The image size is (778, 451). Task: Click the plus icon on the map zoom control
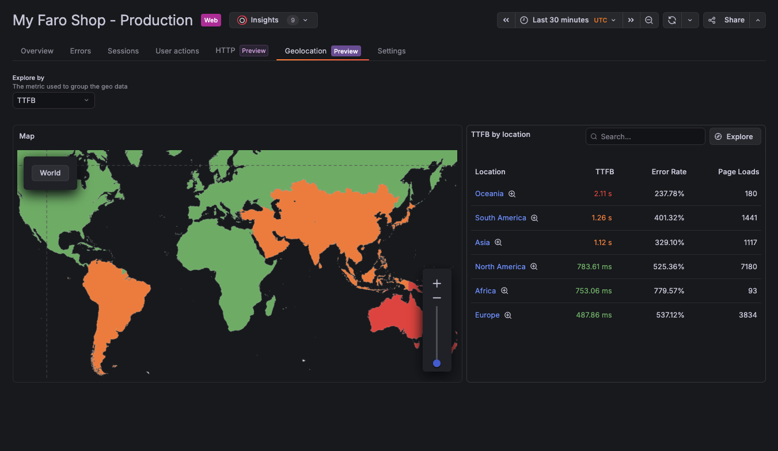pos(437,283)
